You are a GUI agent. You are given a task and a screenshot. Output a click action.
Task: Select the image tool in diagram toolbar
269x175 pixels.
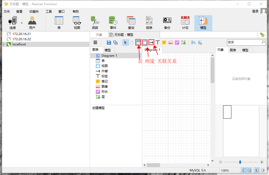(171, 42)
